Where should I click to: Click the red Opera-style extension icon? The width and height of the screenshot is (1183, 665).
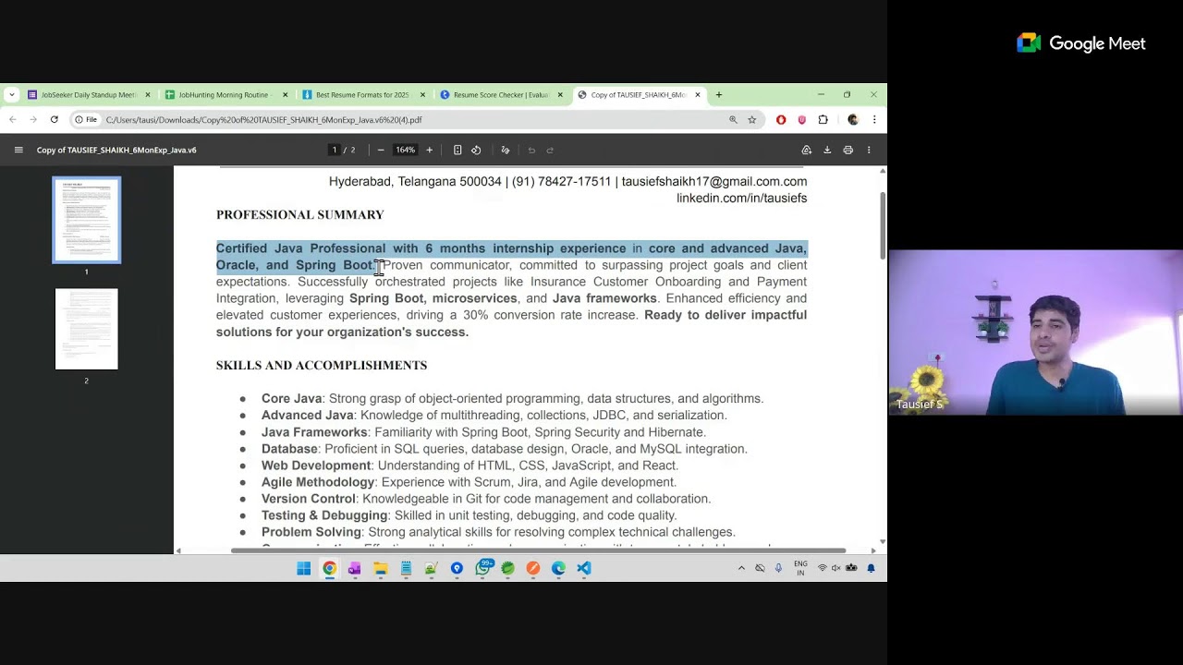[781, 119]
